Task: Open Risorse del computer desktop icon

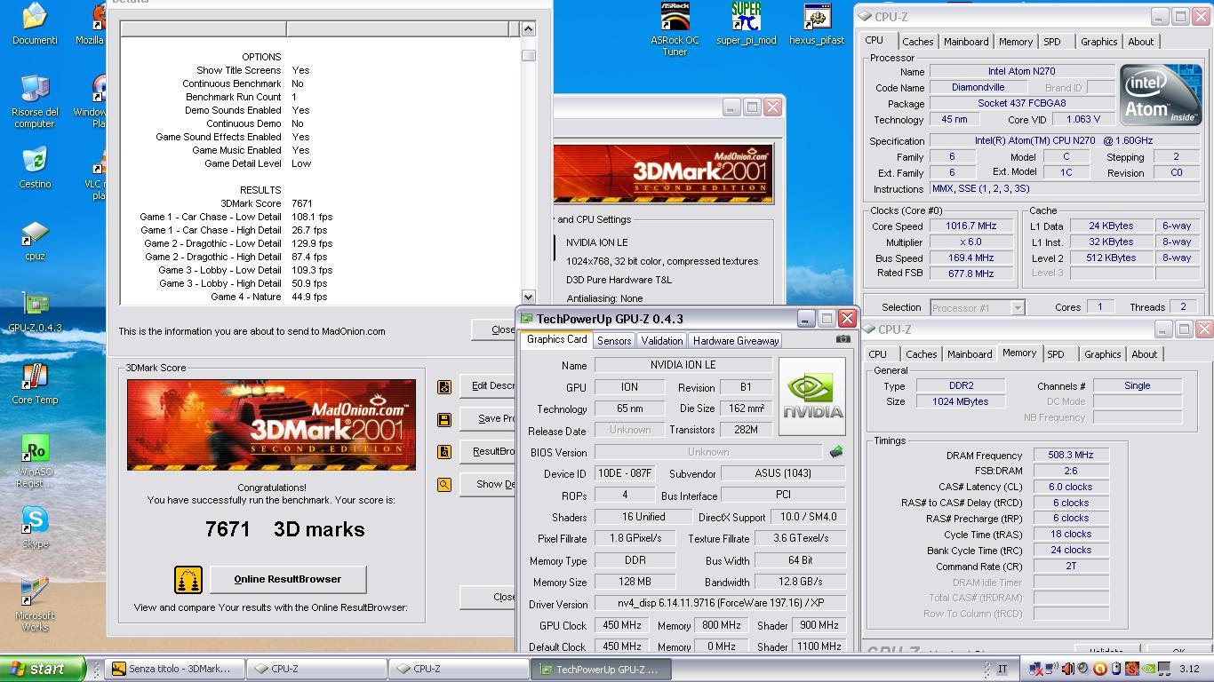Action: [x=35, y=101]
